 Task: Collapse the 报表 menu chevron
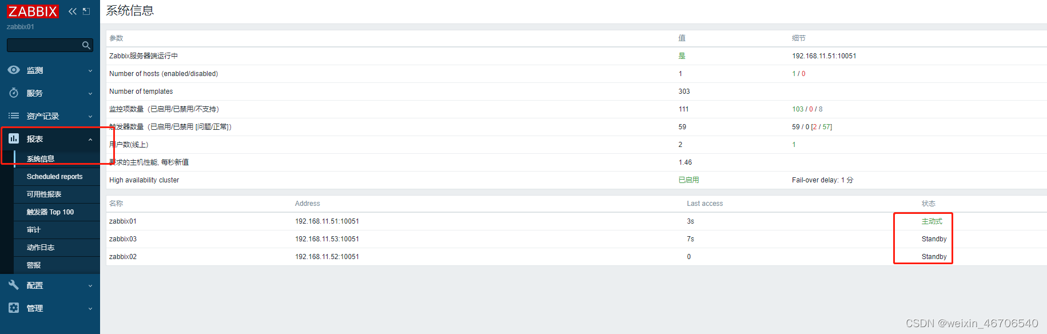click(90, 140)
